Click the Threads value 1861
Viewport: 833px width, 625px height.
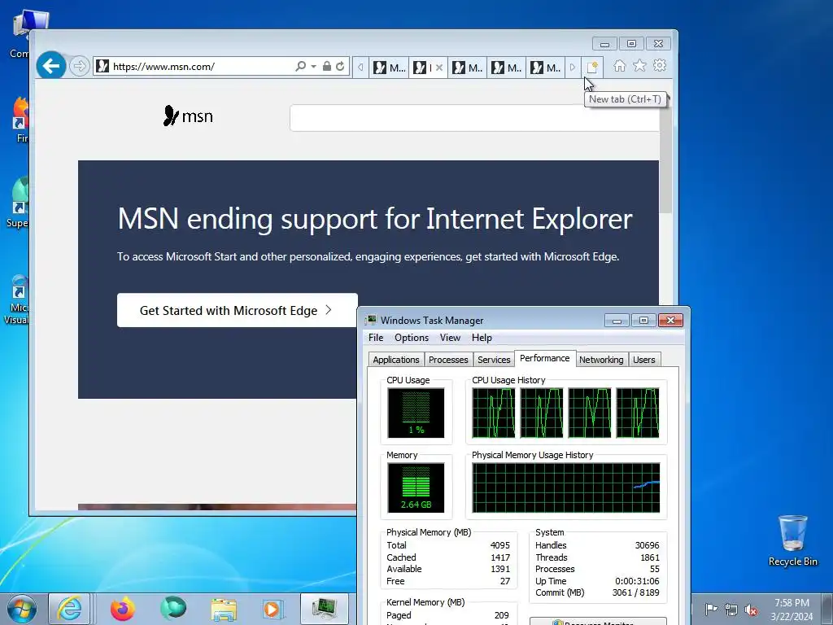click(650, 557)
